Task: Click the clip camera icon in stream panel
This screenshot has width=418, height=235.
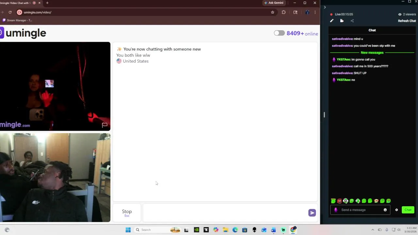Action: (342, 21)
